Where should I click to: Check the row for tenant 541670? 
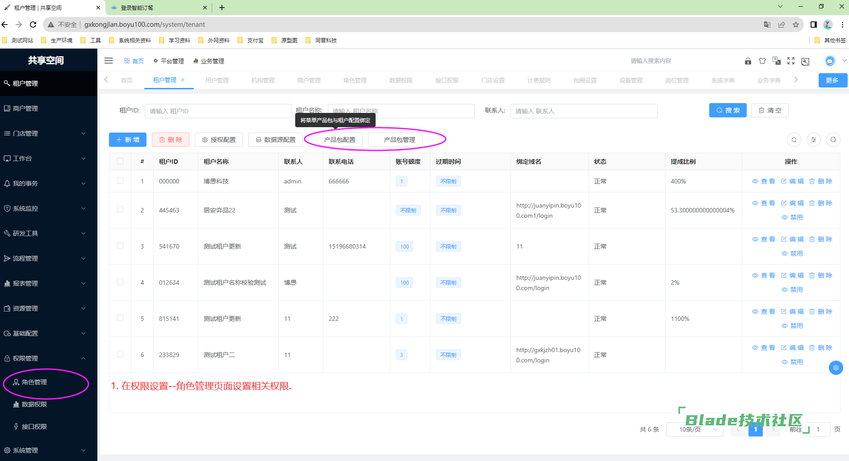click(120, 245)
